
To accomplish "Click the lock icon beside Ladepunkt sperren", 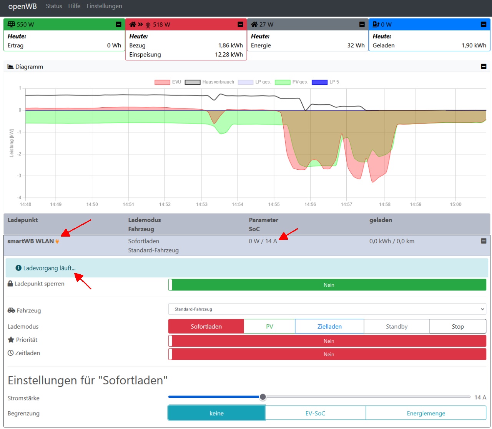I will click(x=10, y=284).
